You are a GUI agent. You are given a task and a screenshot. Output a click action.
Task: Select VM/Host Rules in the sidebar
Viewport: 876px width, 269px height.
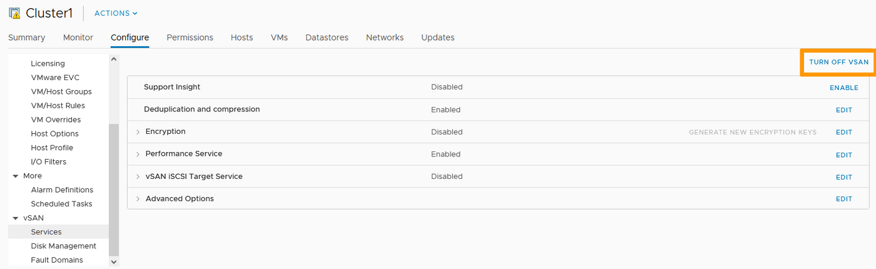coord(58,106)
